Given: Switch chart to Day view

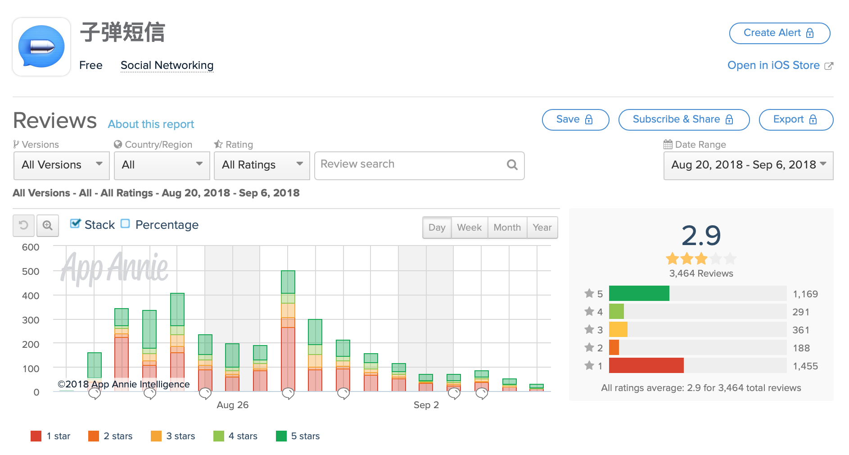Looking at the screenshot, I should tap(437, 227).
